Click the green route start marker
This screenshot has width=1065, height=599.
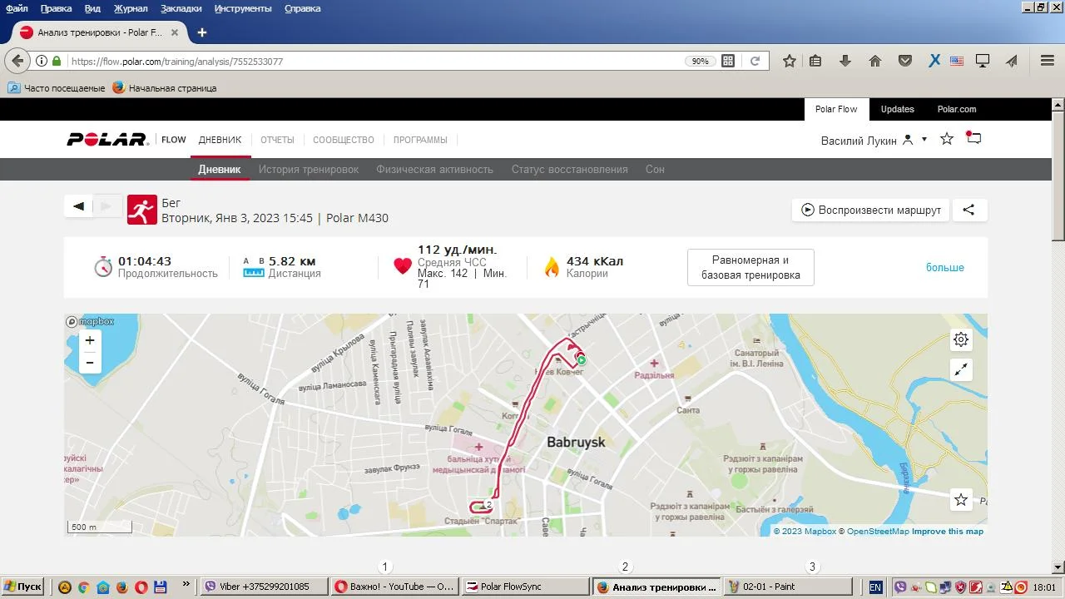coord(582,360)
